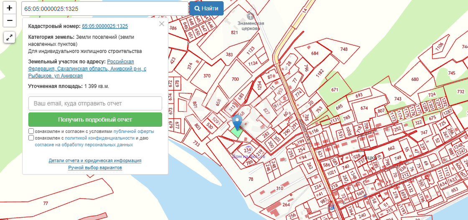Focus the email input field
The height and width of the screenshot is (220, 468).
click(x=95, y=103)
